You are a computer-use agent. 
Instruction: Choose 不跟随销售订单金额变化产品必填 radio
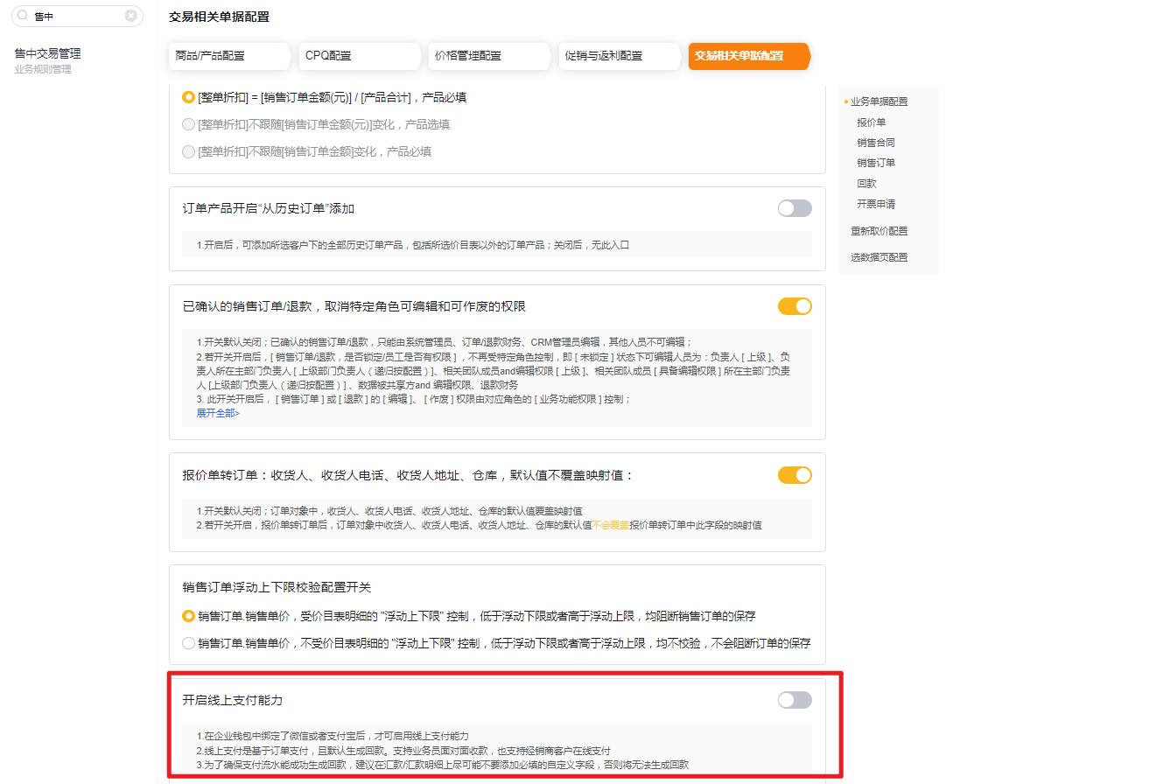pyautogui.click(x=188, y=151)
